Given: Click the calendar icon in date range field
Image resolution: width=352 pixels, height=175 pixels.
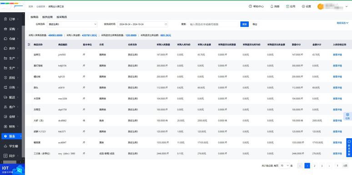Looking at the screenshot, I should coord(166,24).
